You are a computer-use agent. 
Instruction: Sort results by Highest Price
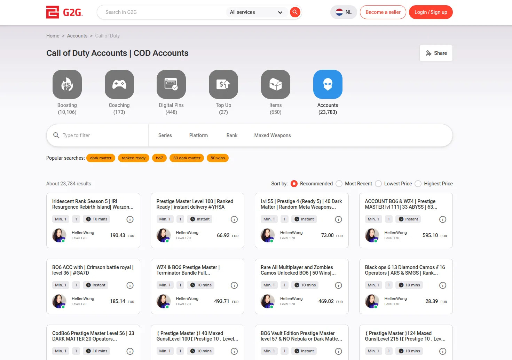[418, 184]
